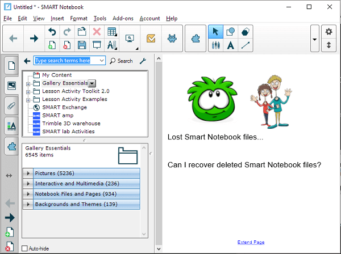Open the Insert menu

coord(57,18)
